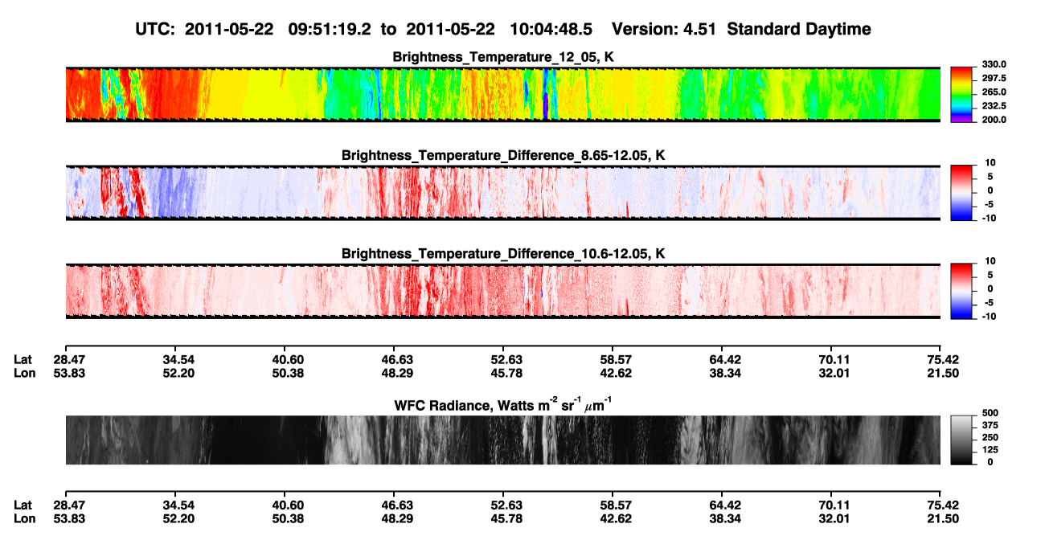The image size is (1045, 536).
Task: Click the -5 tick on the 10.6-12.05 colorbar
Action: pos(990,303)
